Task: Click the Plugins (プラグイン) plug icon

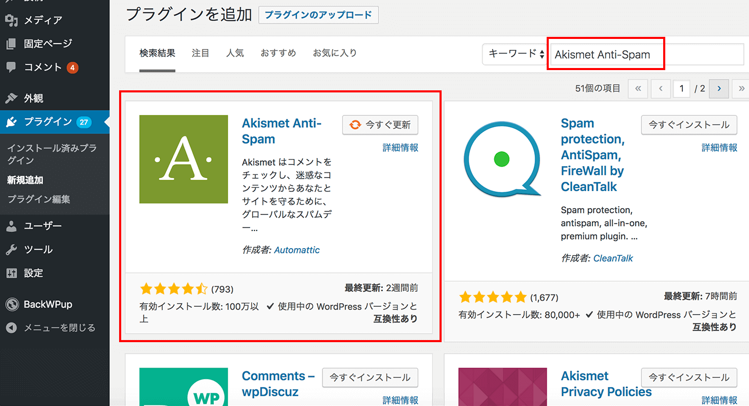Action: tap(11, 122)
